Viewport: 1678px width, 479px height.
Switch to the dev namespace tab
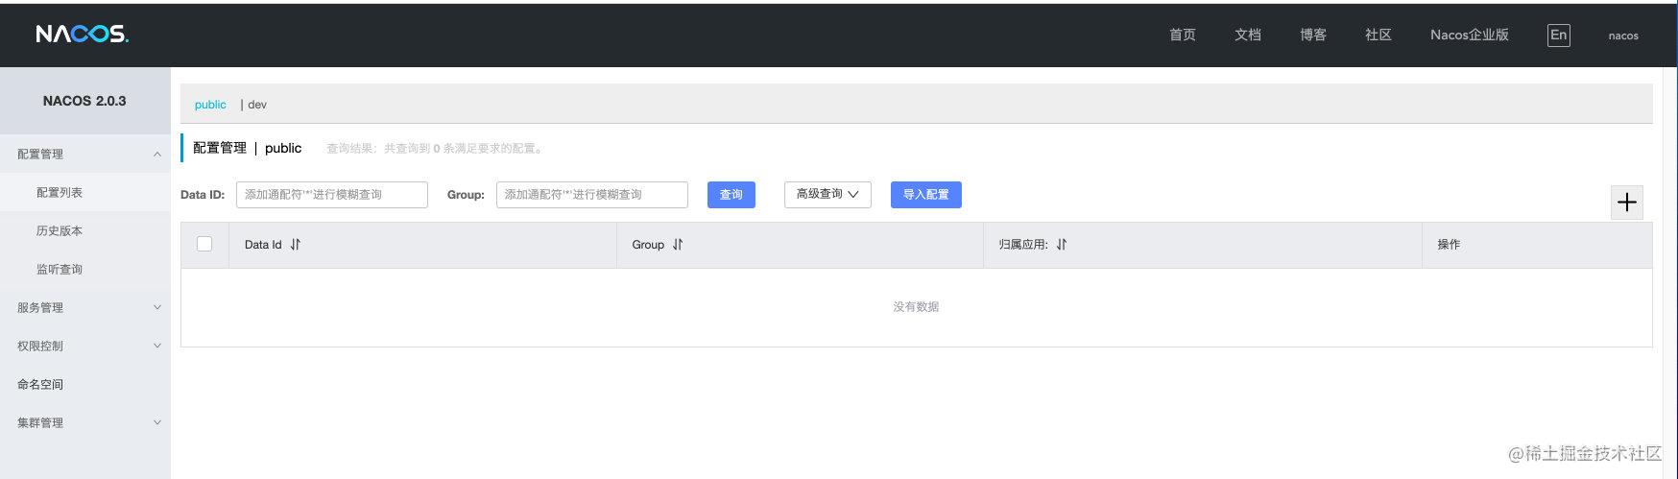coord(257,105)
